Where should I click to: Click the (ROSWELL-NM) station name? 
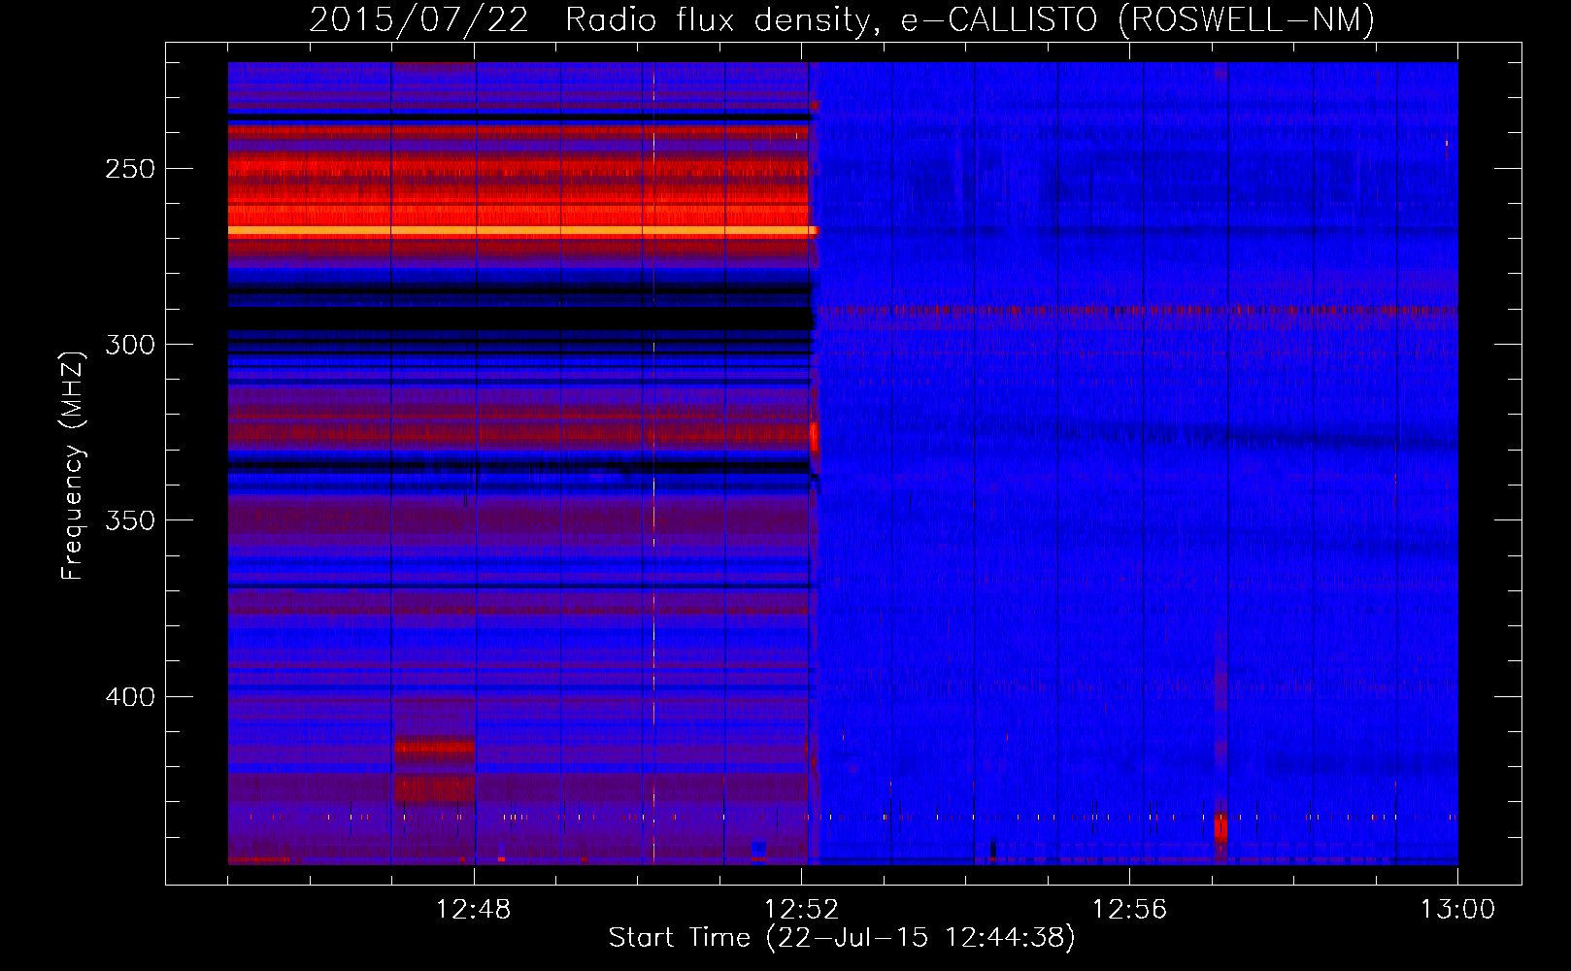[1246, 19]
